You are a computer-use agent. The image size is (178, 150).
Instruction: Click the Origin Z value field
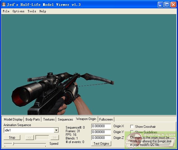click(x=101, y=138)
